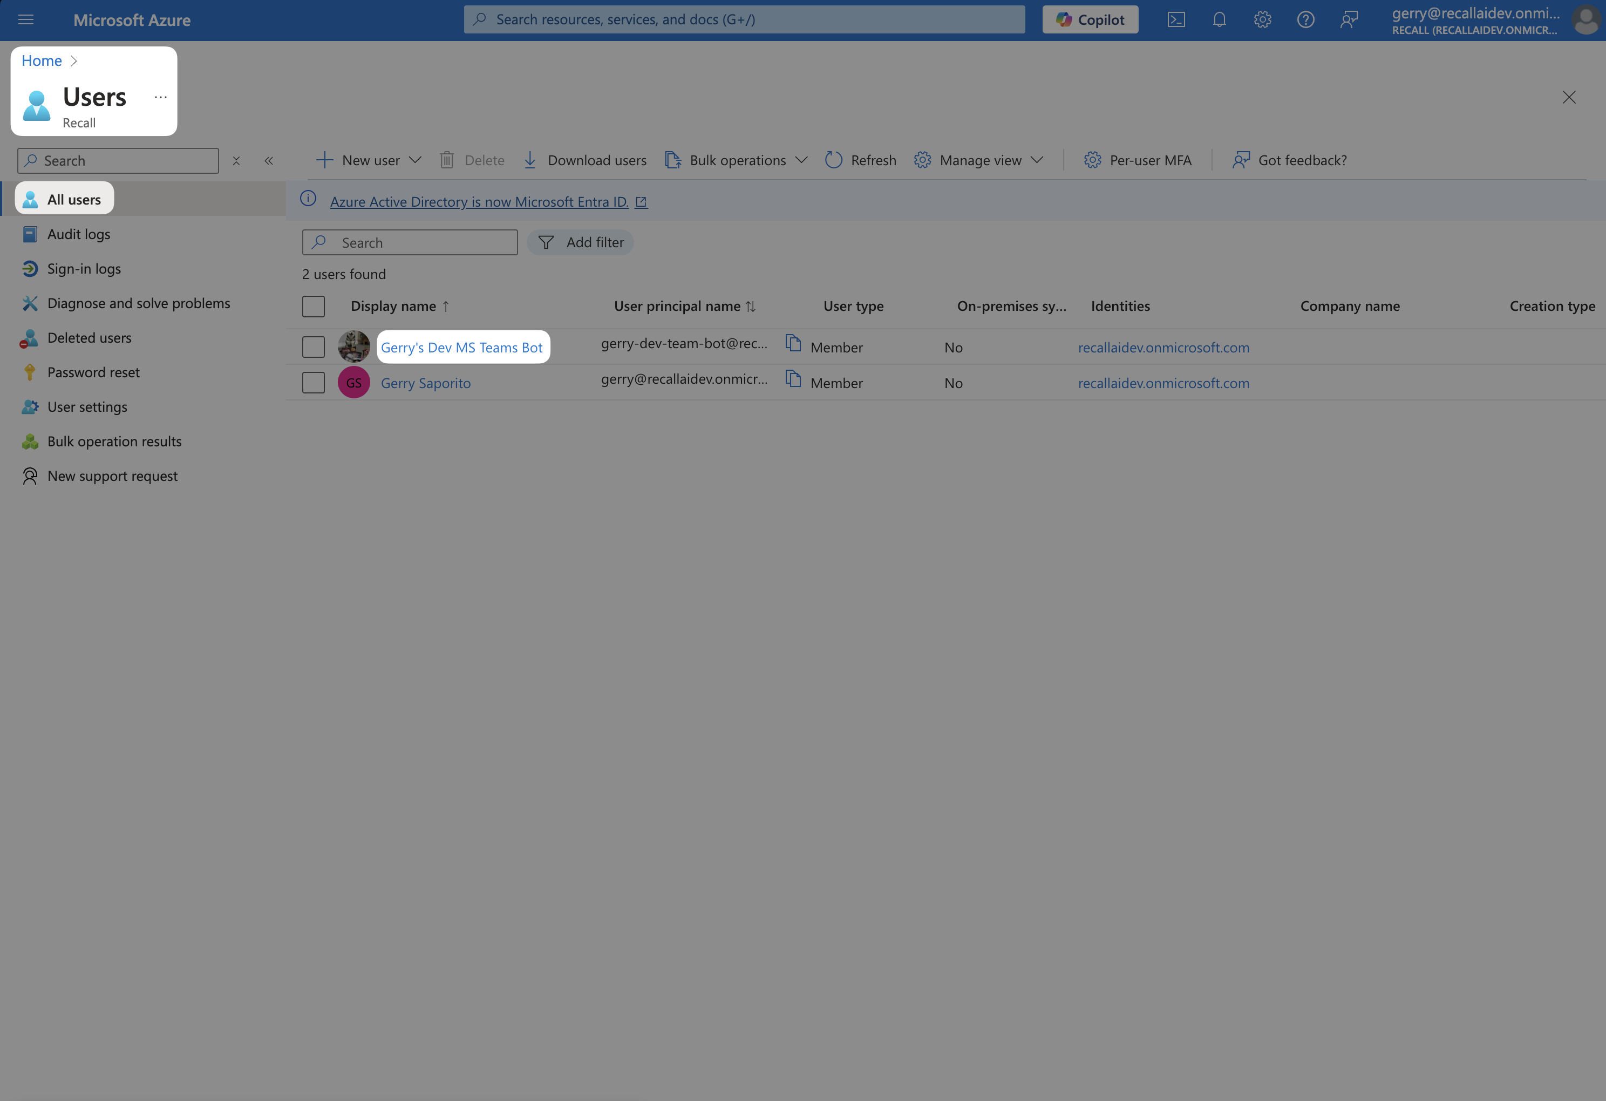Click the Gerry's Dev MS Teams Bot user row

(461, 346)
